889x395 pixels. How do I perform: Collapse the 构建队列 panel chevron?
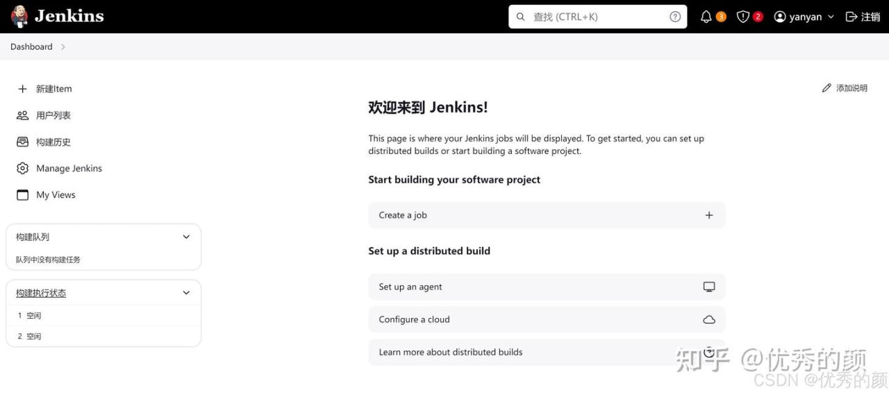tap(186, 237)
